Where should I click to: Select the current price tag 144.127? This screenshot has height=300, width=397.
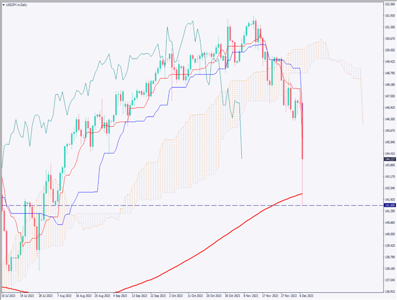pos(389,159)
